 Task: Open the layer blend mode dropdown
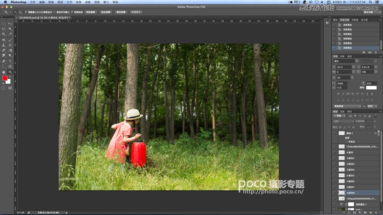pos(343,121)
